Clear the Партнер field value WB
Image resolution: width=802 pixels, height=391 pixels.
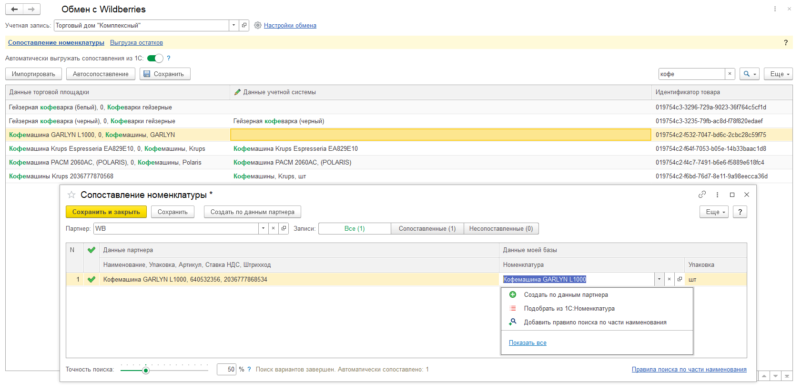point(273,228)
